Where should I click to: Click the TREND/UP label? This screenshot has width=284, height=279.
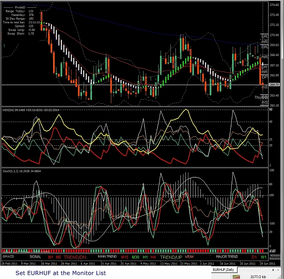click(171, 257)
